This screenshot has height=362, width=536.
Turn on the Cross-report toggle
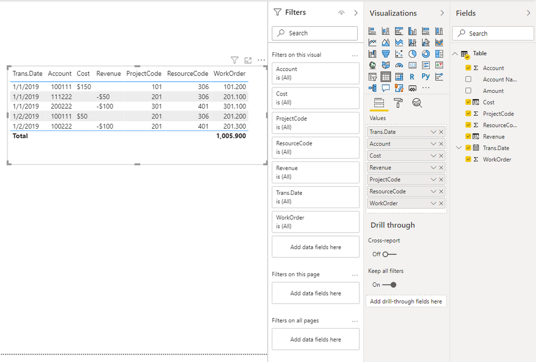(389, 254)
